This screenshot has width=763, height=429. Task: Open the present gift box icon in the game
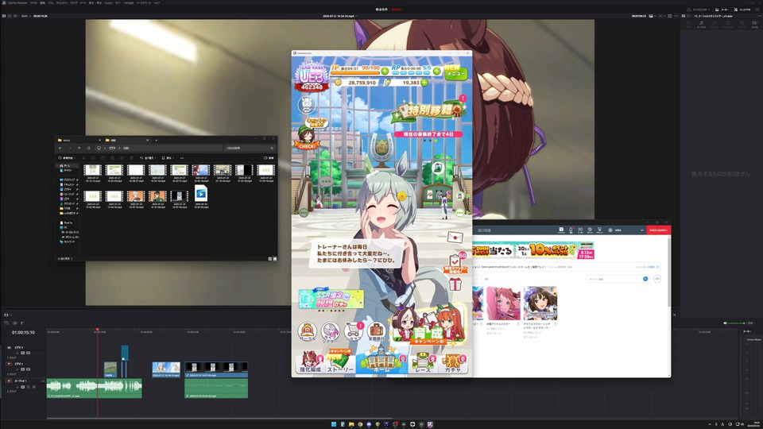[455, 284]
